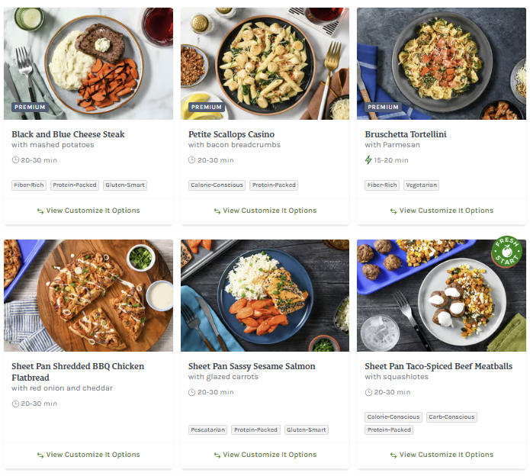Screen dimensions: 530x476
Task: Click the lightning bolt icon on Bruschetta Tortellini
Action: coord(369,160)
